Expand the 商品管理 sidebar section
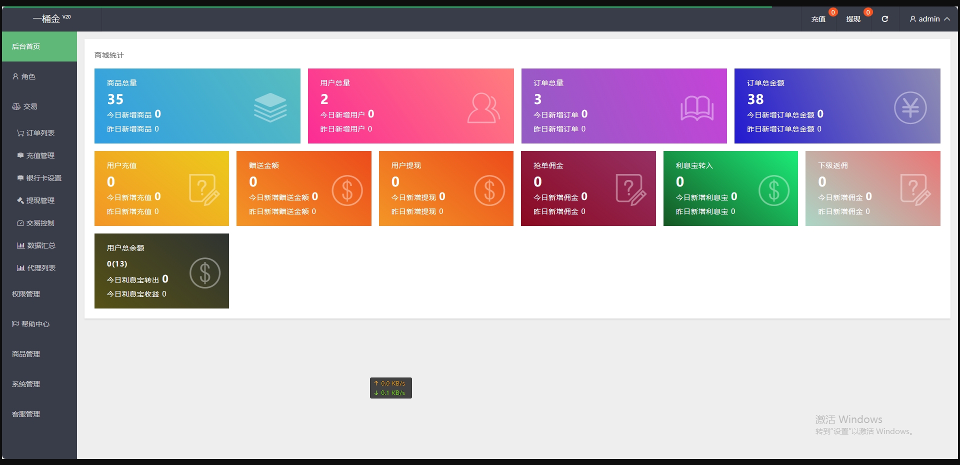The image size is (960, 465). (x=26, y=354)
